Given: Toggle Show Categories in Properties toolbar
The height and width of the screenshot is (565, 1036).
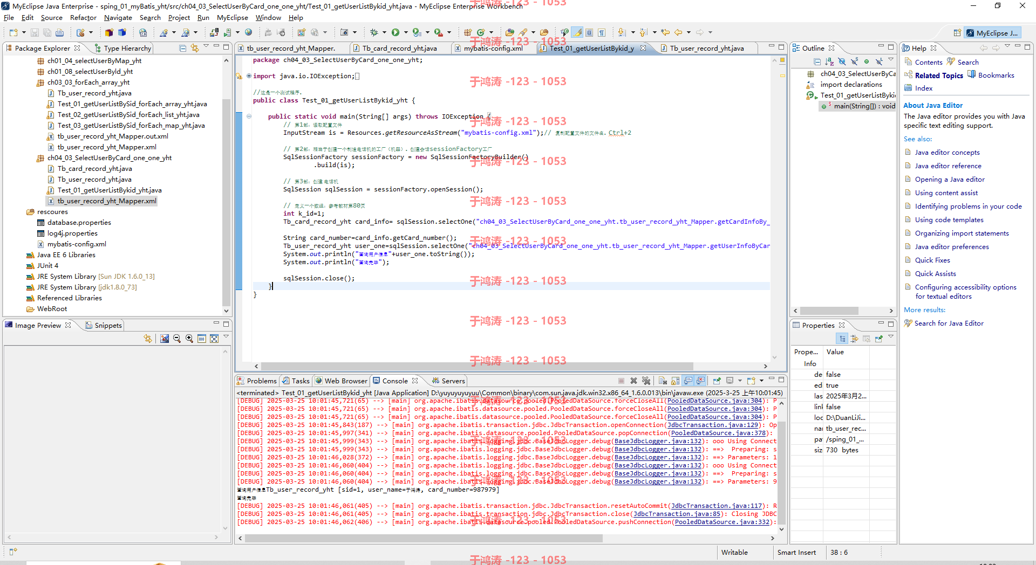Looking at the screenshot, I should [x=842, y=339].
